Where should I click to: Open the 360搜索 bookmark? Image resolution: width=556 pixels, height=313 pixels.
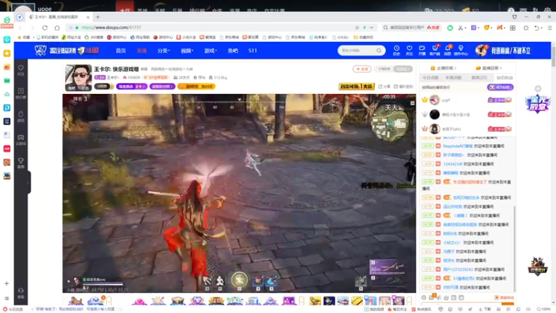(94, 38)
